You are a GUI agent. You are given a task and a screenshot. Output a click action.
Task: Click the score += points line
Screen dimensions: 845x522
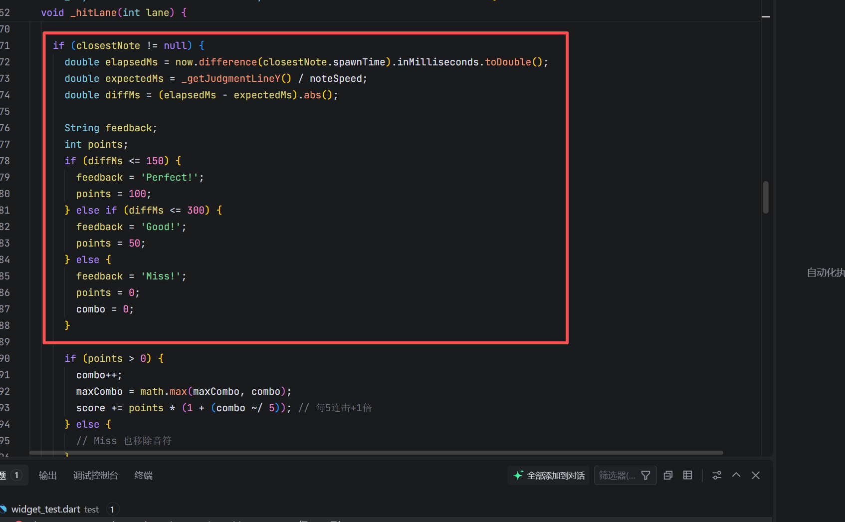click(x=184, y=408)
